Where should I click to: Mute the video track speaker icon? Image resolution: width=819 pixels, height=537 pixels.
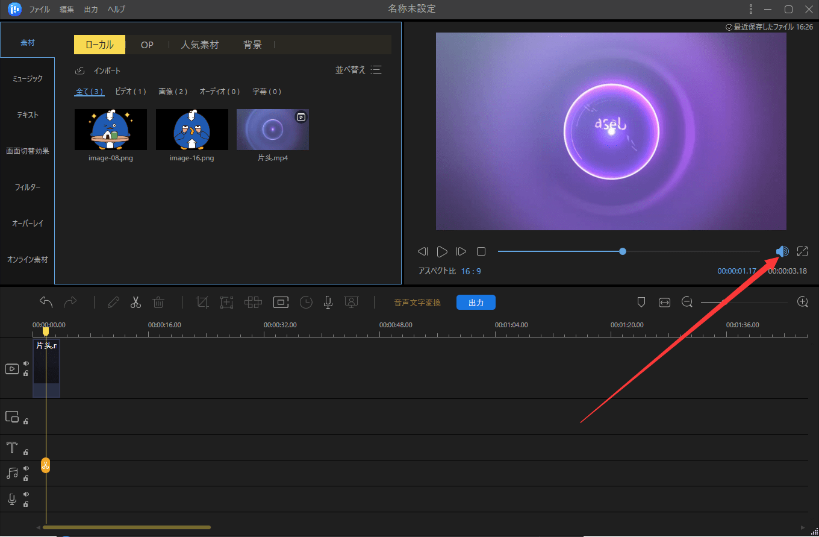click(x=26, y=363)
